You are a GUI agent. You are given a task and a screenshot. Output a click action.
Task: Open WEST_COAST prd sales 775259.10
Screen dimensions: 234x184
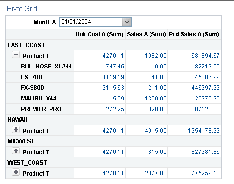[x=205, y=173]
